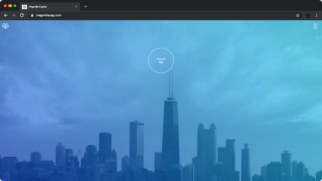Open the About Us circle link
Image resolution: width=322 pixels, height=181 pixels.
(x=161, y=61)
